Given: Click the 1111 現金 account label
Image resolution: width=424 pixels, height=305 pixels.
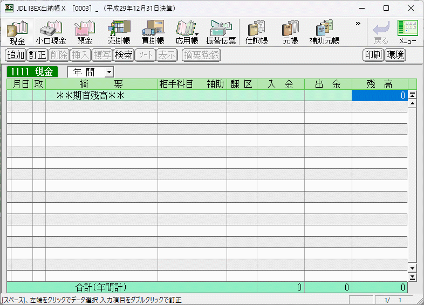Looking at the screenshot, I should [32, 72].
